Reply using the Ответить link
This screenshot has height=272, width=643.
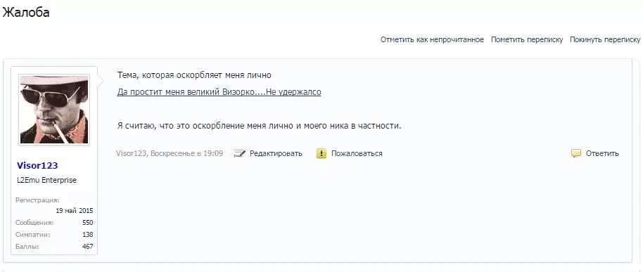(602, 154)
